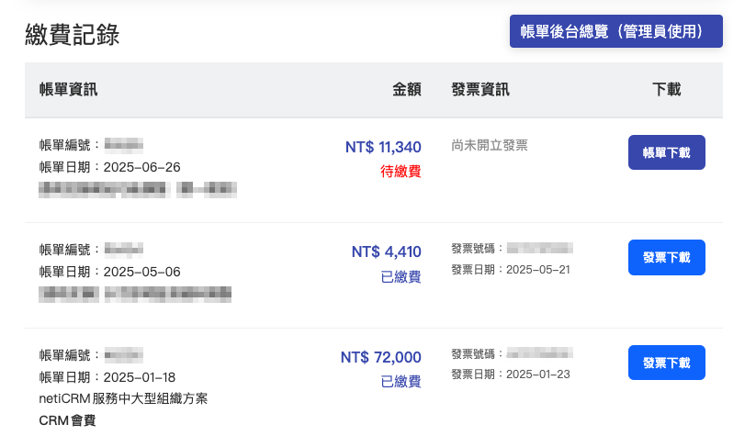Select the 繳費記錄 page heading
The image size is (756, 447).
(73, 35)
